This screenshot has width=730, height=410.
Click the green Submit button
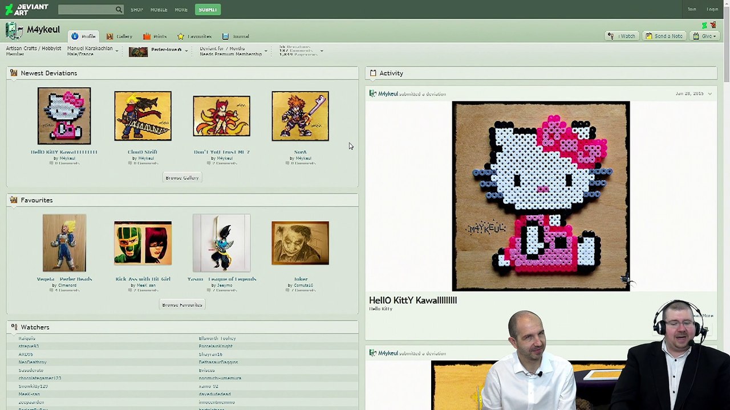(x=207, y=10)
